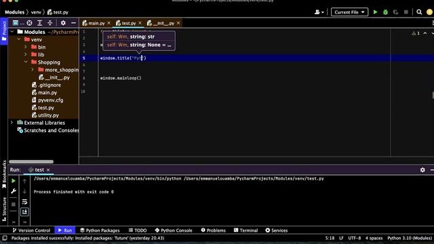Click Python 3.10 interpreter in status bar

pos(410,238)
